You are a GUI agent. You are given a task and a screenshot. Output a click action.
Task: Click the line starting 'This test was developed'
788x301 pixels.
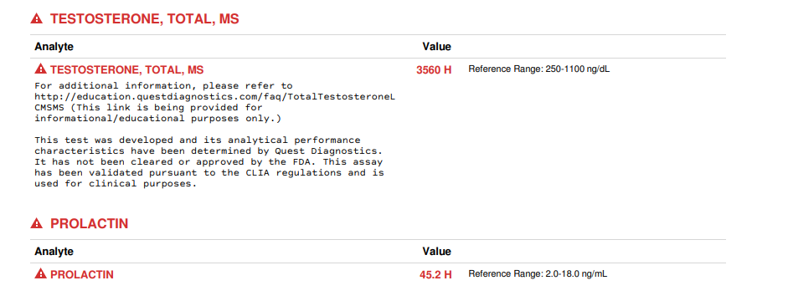coord(198,140)
